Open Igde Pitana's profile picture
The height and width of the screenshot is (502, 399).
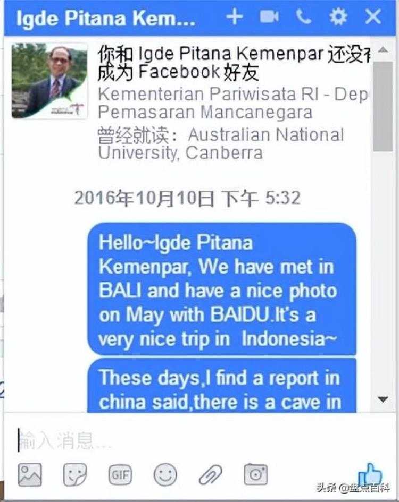(x=49, y=81)
